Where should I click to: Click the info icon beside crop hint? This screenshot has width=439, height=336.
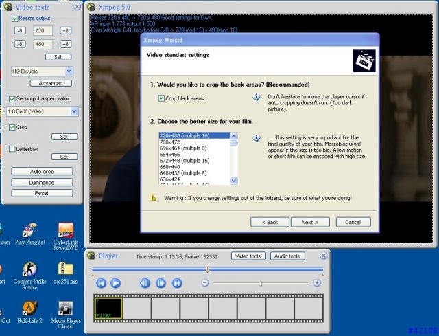(x=257, y=97)
